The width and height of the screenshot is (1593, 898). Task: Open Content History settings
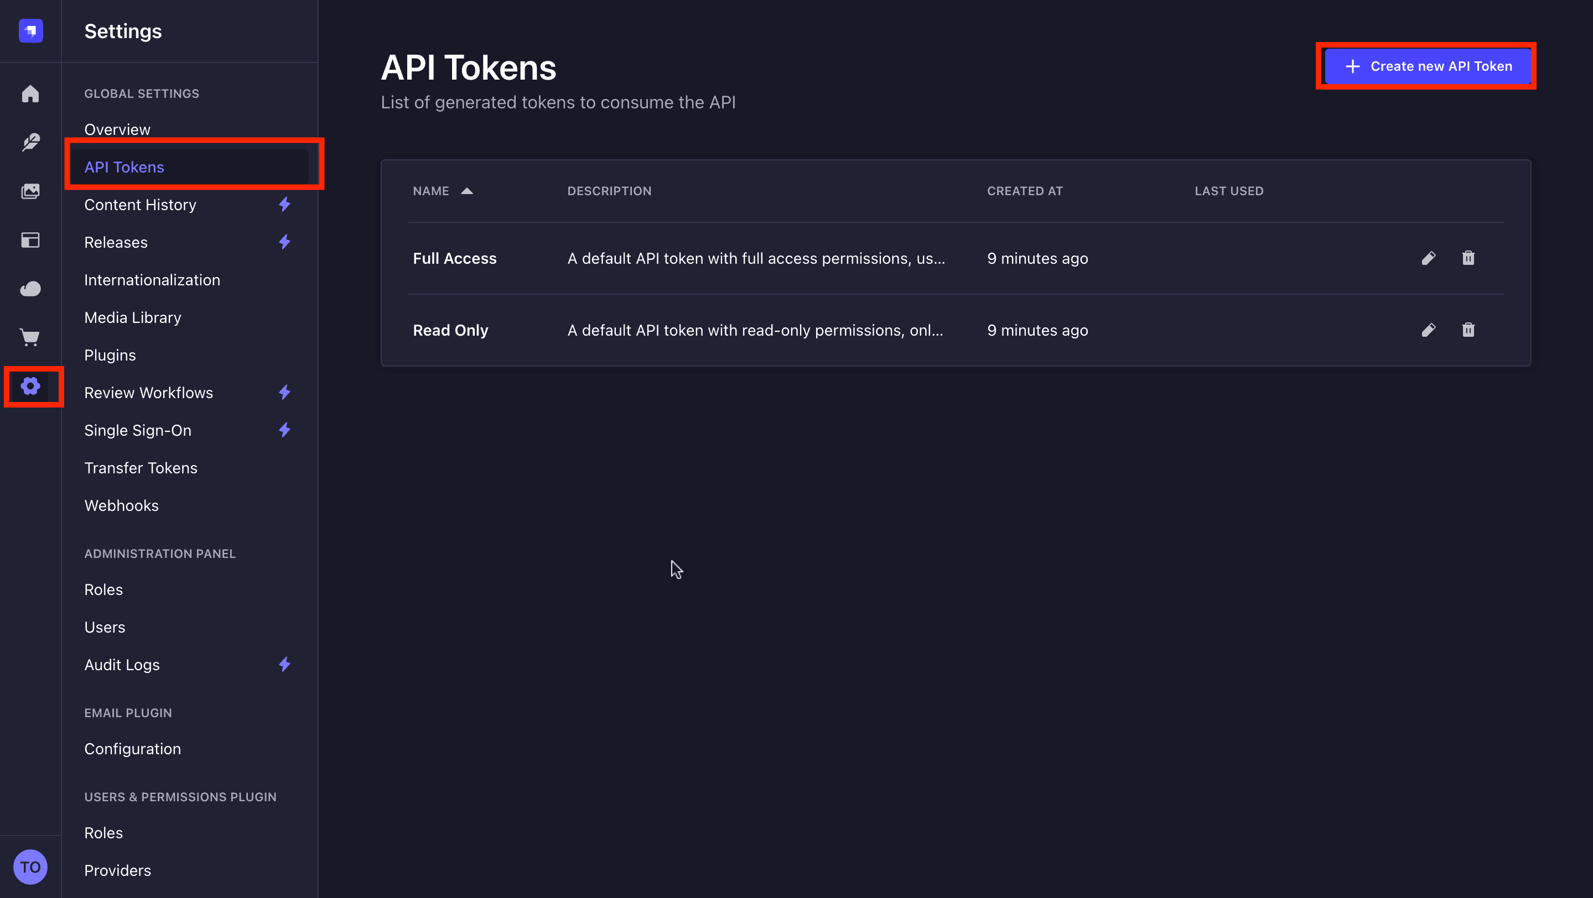(x=141, y=205)
